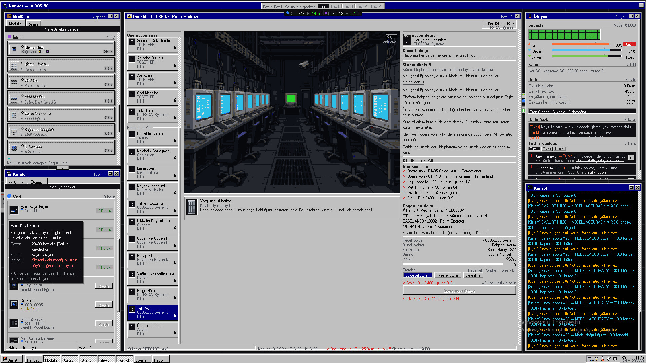The height and width of the screenshot is (363, 646).
Task: Select the Bölgesel Açılım protocol option
Action: pos(417,275)
